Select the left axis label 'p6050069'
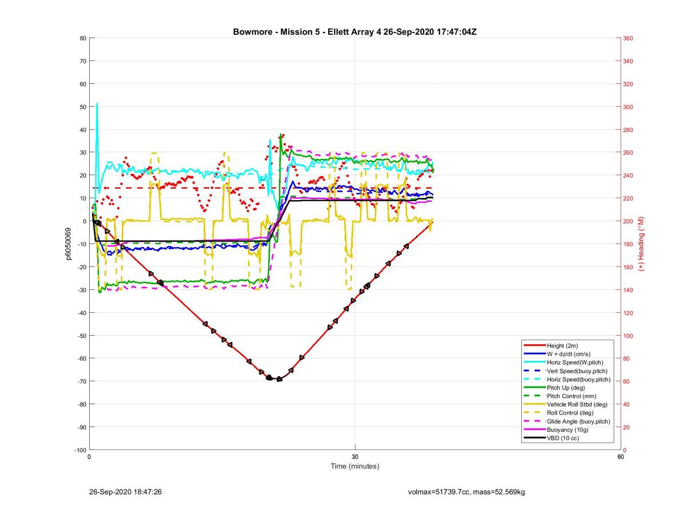This screenshot has height=506, width=686. coord(69,244)
